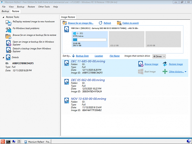192x144 pixels.
Task: Open the command prompt icon in taskbar
Action: (8, 142)
